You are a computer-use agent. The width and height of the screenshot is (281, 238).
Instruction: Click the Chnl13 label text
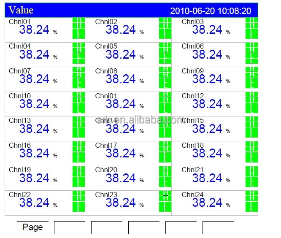coord(20,120)
